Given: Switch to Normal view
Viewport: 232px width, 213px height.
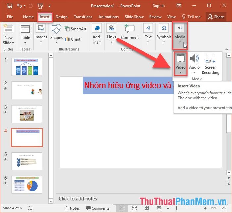Looking at the screenshot, I should [122, 208].
